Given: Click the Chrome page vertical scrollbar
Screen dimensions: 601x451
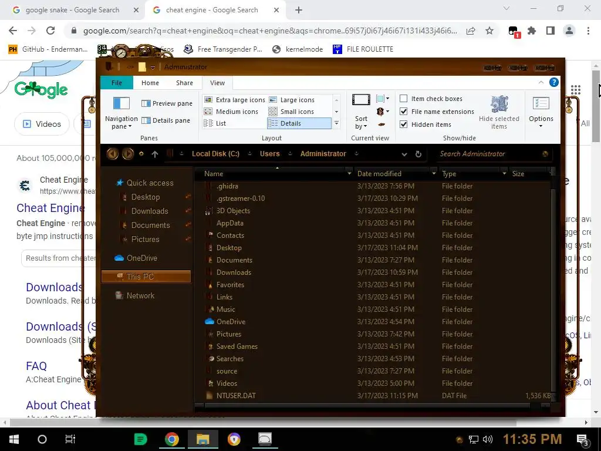Looking at the screenshot, I should coord(596,106).
